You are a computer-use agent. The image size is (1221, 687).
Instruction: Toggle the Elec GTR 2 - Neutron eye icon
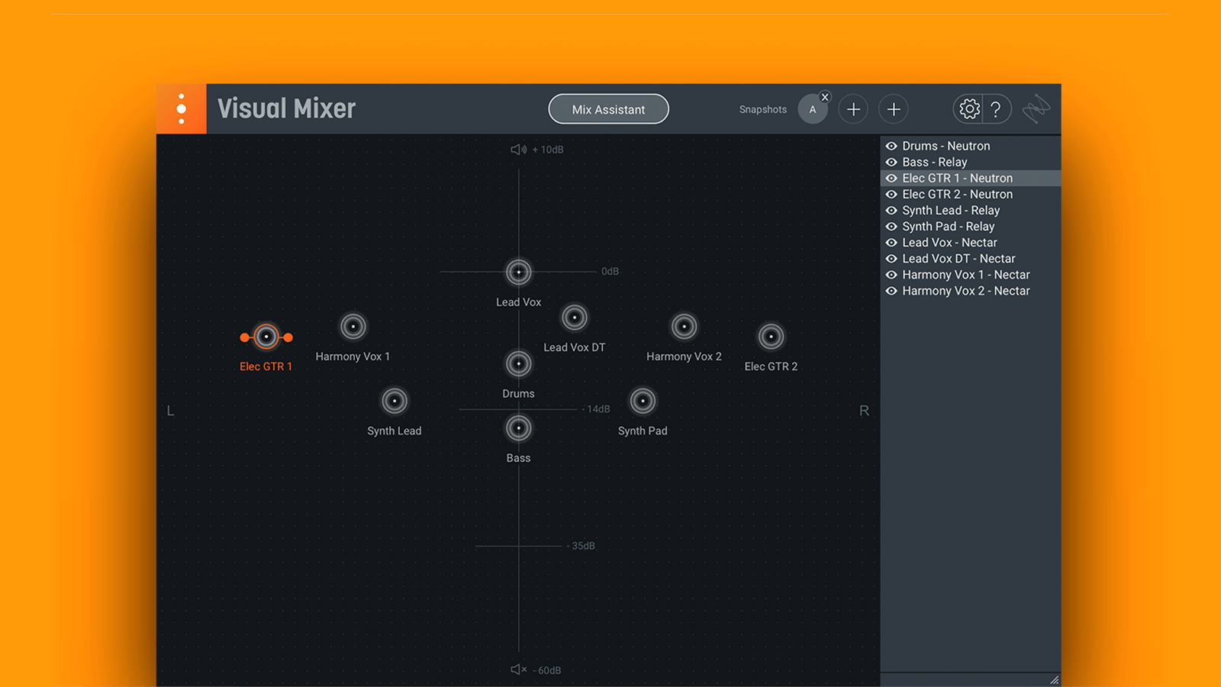[891, 194]
